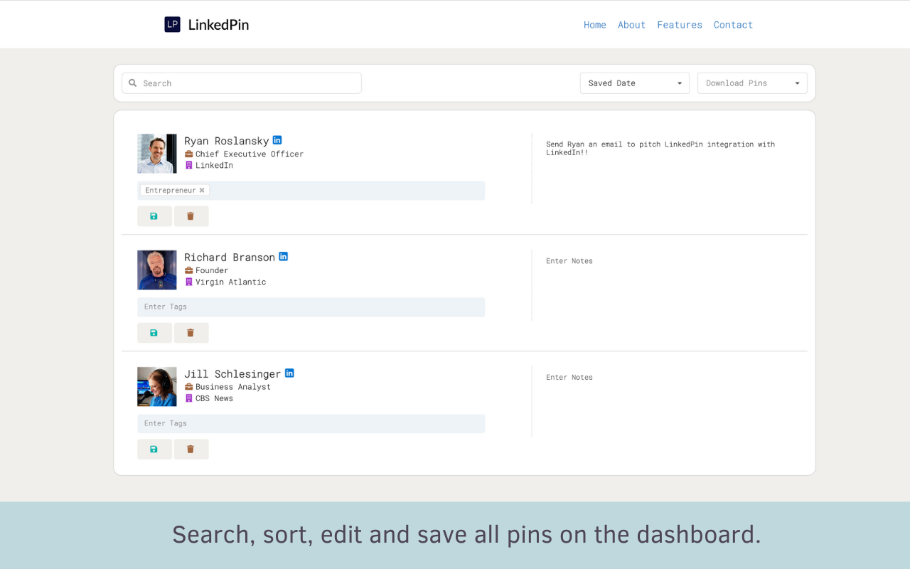Open the Contact nav link
Screen dimensions: 910x569
733,25
